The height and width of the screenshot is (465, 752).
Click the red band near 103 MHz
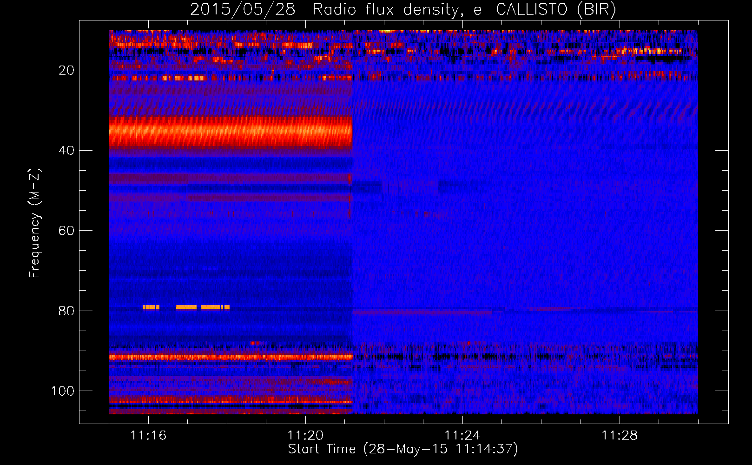click(x=230, y=401)
